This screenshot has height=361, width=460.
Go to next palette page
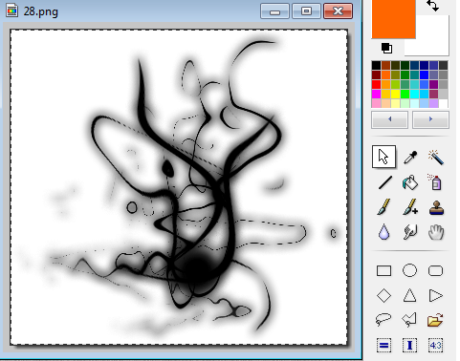[430, 119]
